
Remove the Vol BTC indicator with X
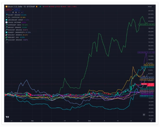click(19, 12)
